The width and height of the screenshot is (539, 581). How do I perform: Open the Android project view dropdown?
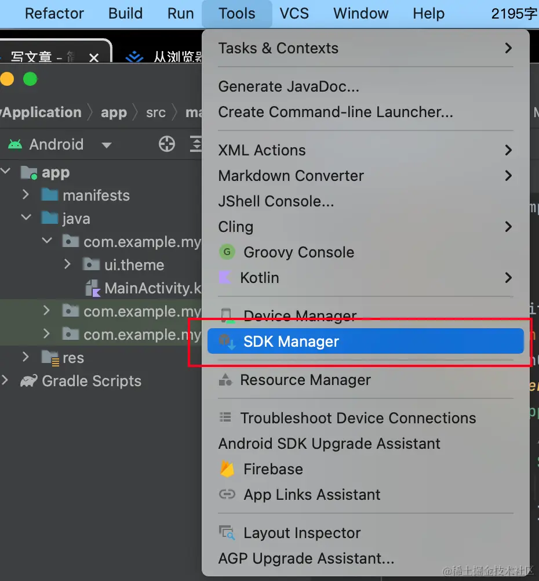pyautogui.click(x=106, y=145)
